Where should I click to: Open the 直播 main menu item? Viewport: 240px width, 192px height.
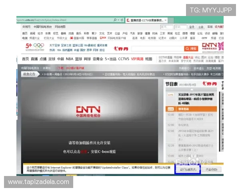(x=34, y=59)
